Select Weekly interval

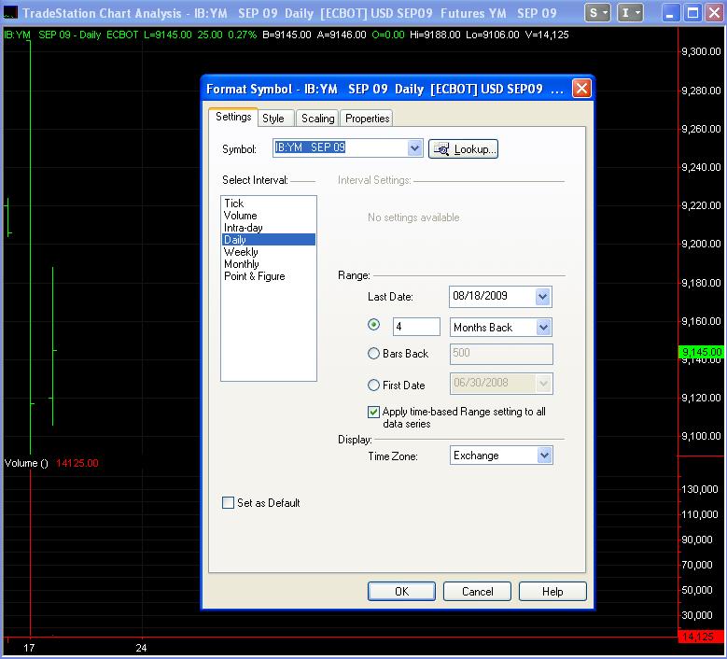point(268,251)
